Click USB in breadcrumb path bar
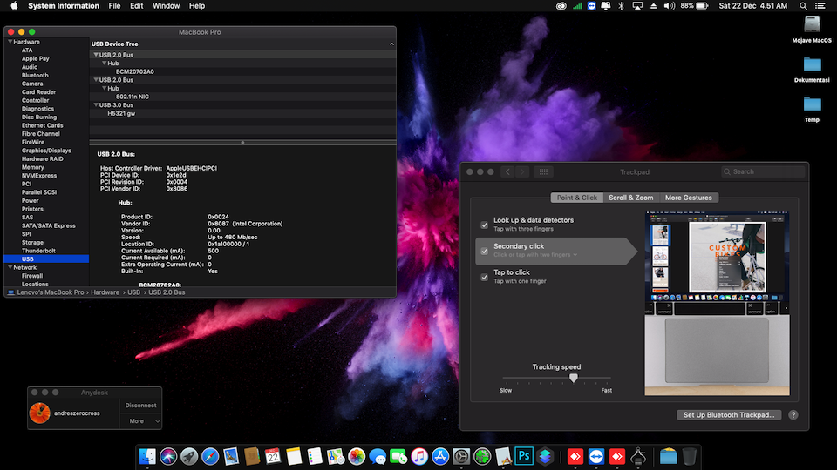 [133, 292]
